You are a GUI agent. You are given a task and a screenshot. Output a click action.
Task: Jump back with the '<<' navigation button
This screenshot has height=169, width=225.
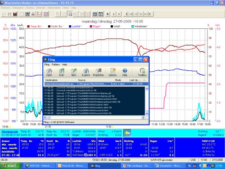click(131, 14)
